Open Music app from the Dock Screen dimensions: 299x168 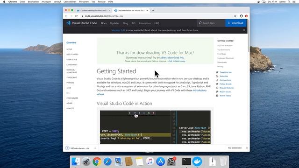(150, 161)
